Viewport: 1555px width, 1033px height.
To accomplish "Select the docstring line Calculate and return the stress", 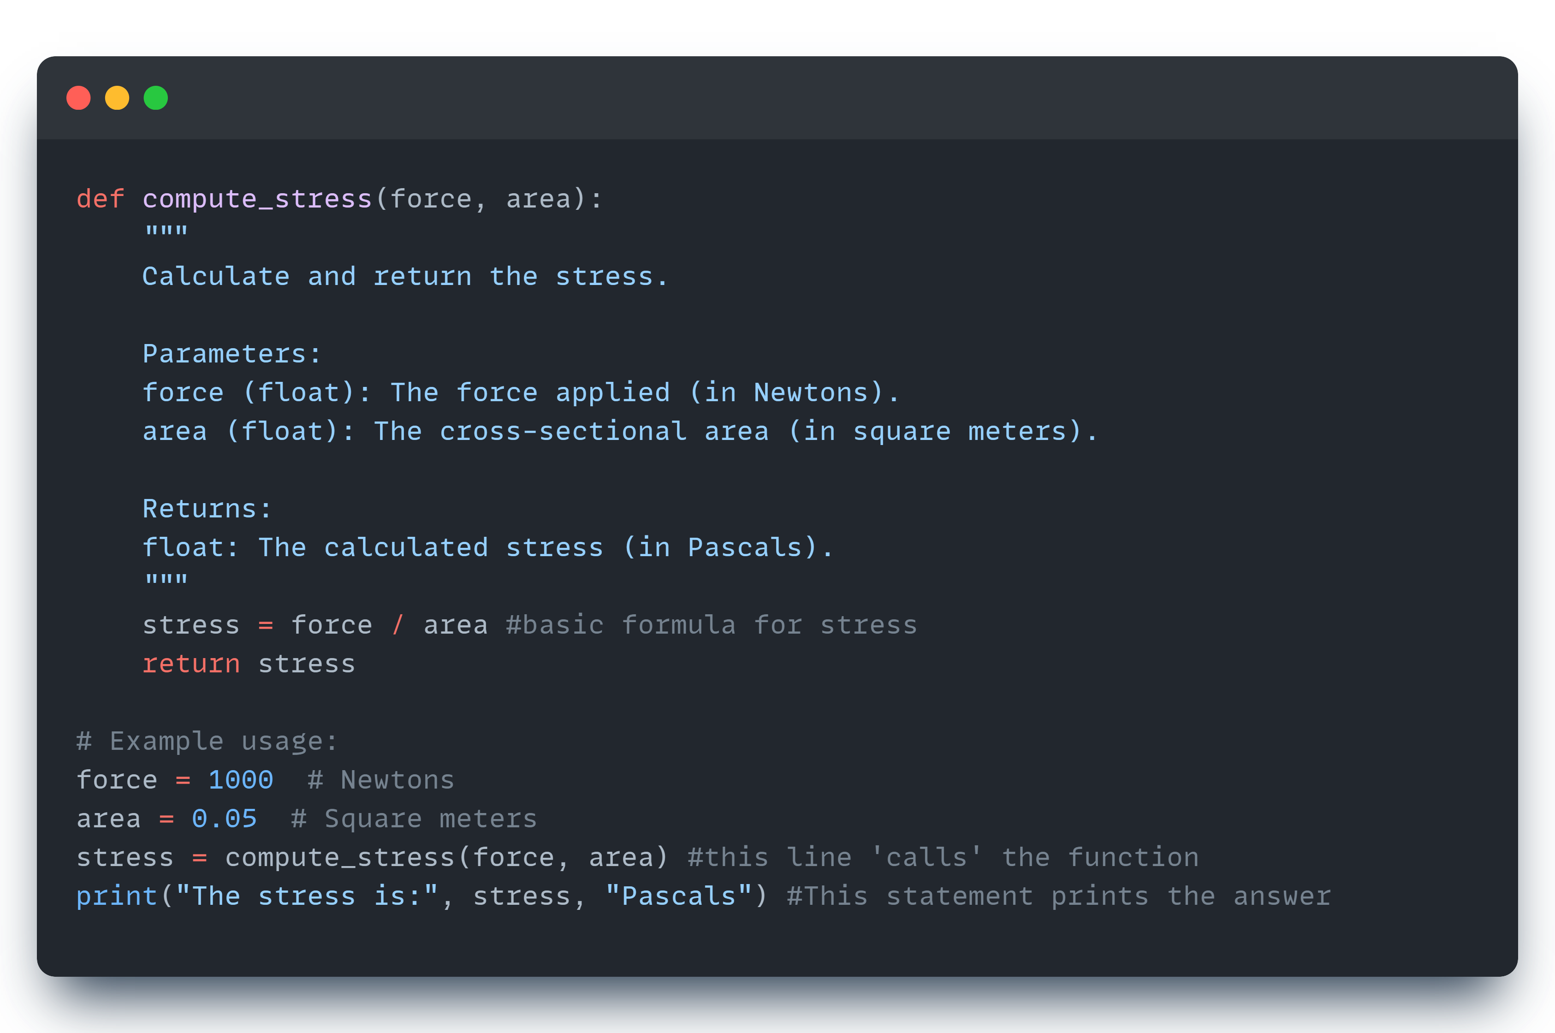I will (404, 275).
